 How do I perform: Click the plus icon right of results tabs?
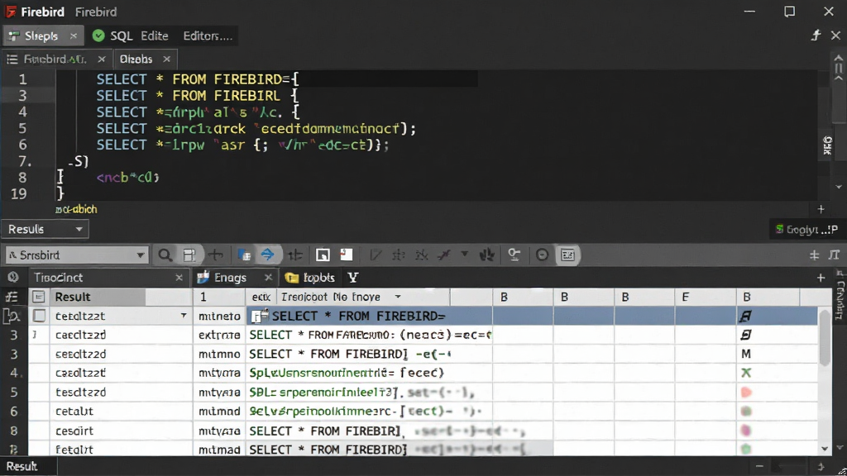click(821, 278)
